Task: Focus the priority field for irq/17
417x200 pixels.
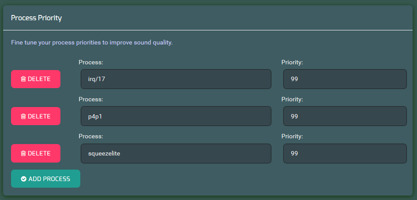Action: pyautogui.click(x=345, y=79)
